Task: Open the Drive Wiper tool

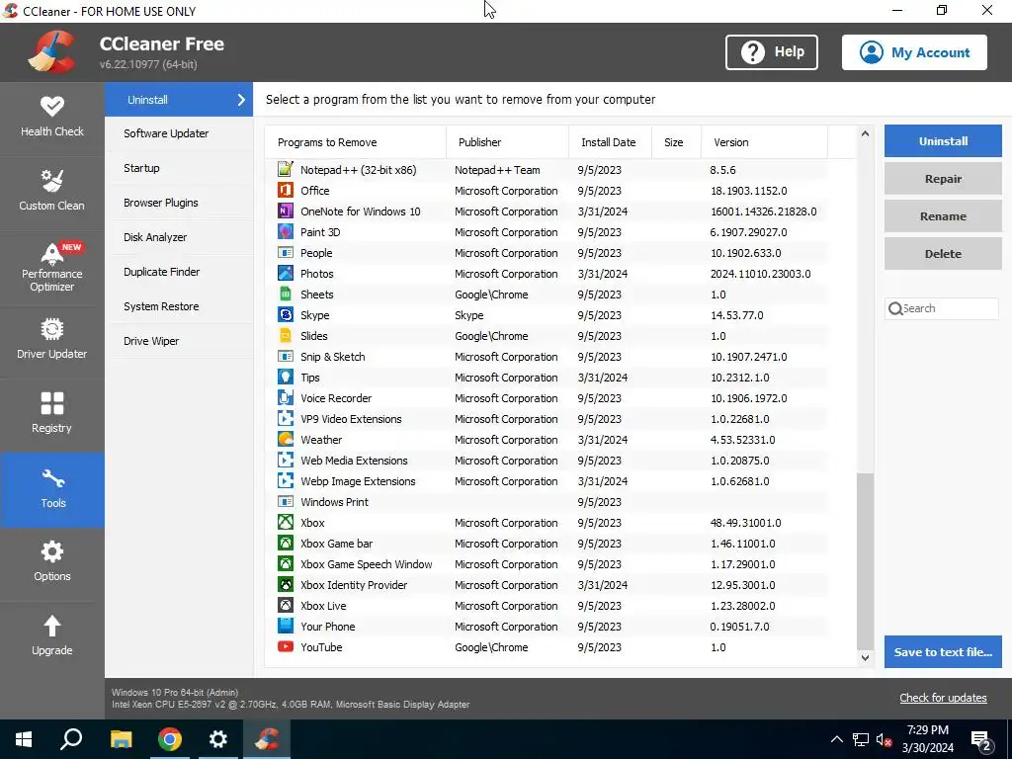Action: 179,341
